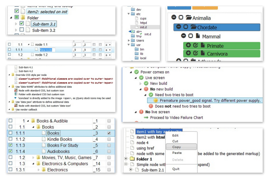Collapse the Live screen node
The height and width of the screenshot is (179, 269).
pyautogui.click(x=135, y=78)
